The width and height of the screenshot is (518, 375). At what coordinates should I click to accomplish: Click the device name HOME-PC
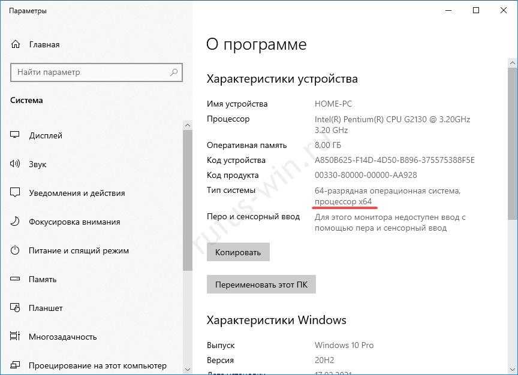333,104
